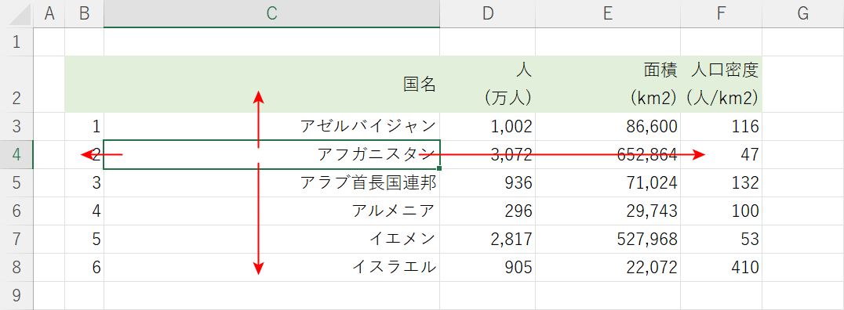Select row 9 header
The width and height of the screenshot is (844, 310).
16,295
